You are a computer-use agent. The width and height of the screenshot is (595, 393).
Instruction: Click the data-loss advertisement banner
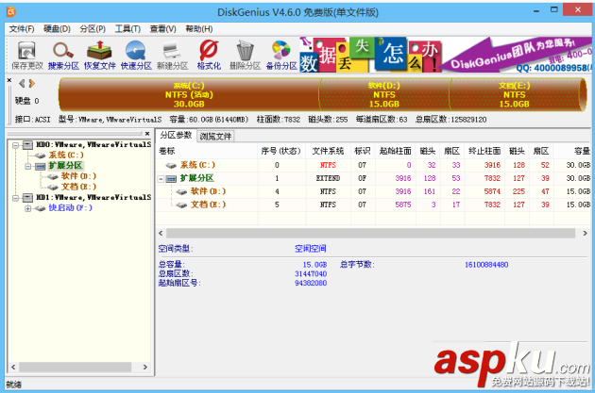point(370,55)
